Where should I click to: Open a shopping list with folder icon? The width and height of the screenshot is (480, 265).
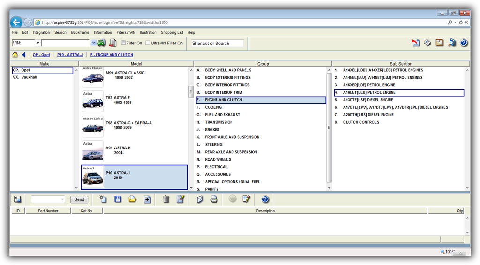(x=132, y=199)
